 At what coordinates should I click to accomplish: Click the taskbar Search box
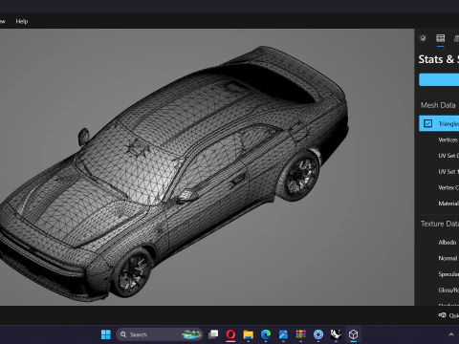coord(160,334)
